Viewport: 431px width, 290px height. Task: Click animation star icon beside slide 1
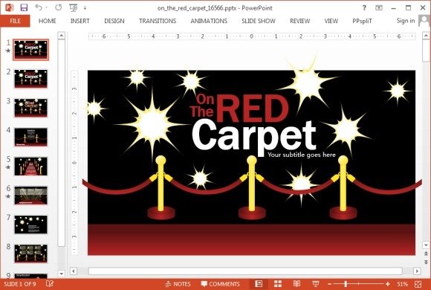[x=8, y=51]
